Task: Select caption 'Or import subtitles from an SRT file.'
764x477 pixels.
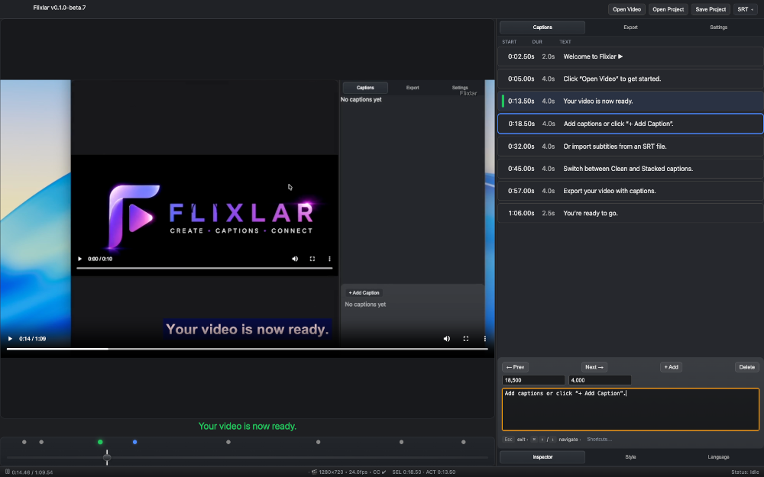Action: pyautogui.click(x=630, y=146)
